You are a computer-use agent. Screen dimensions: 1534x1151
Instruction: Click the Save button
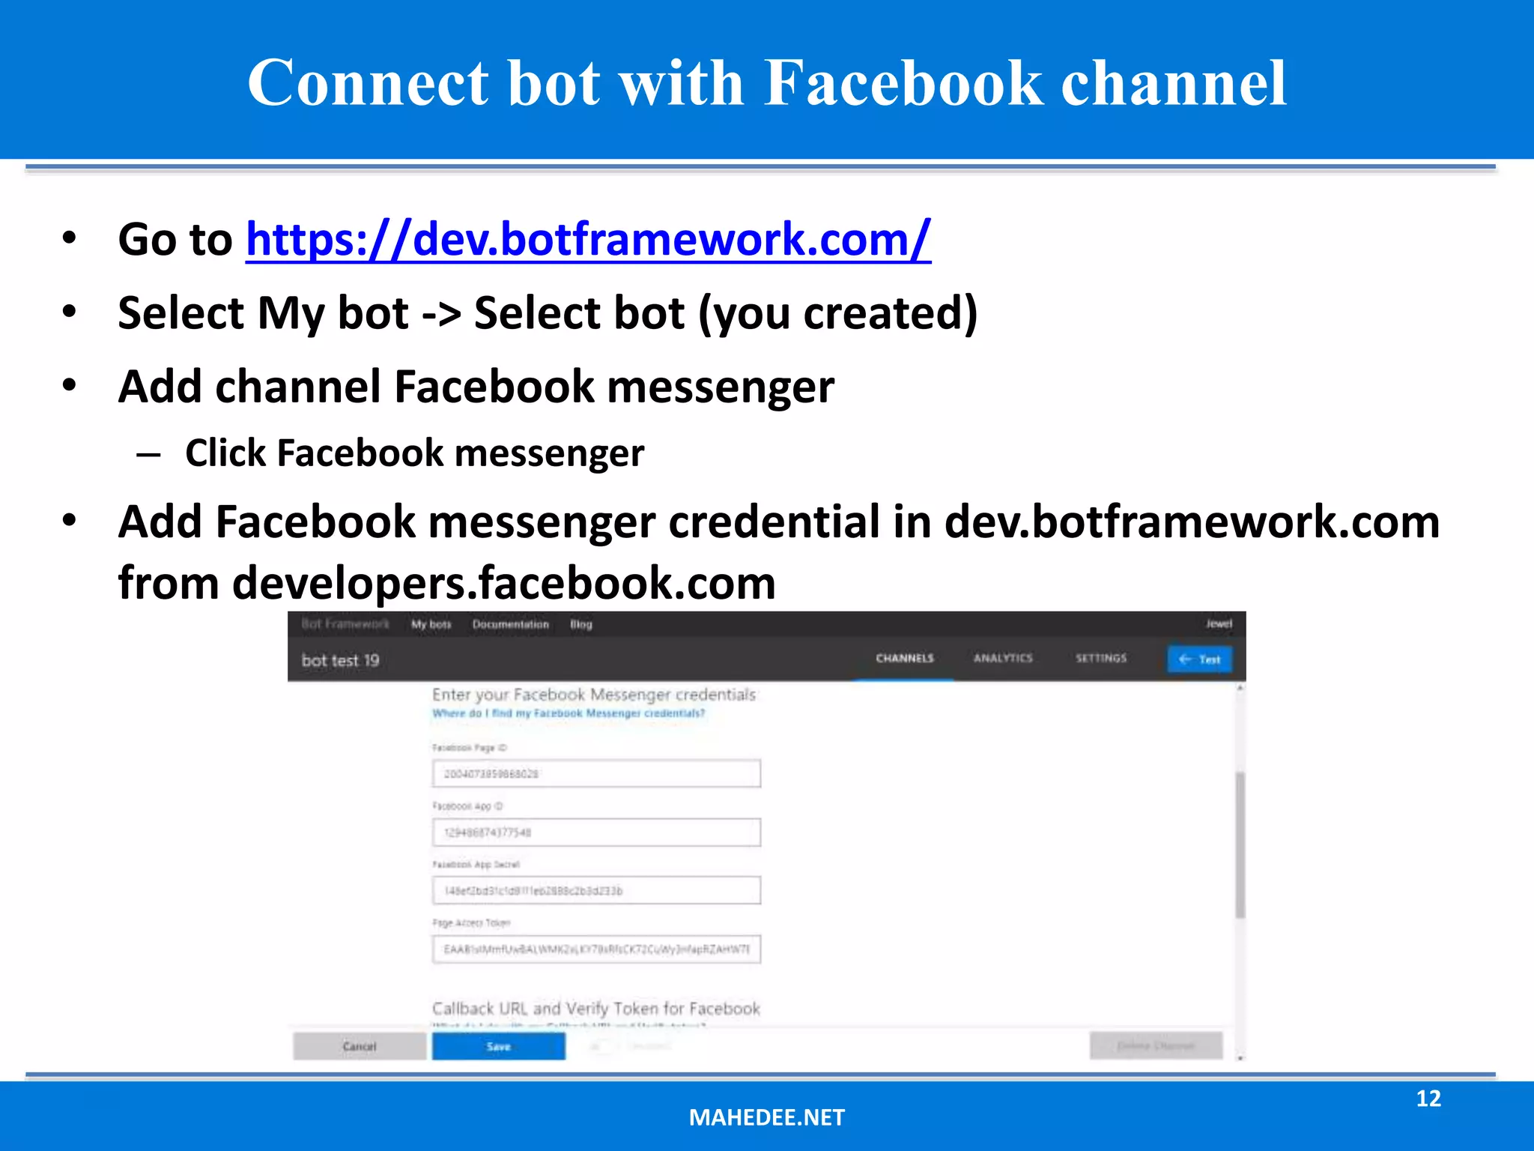click(498, 1046)
